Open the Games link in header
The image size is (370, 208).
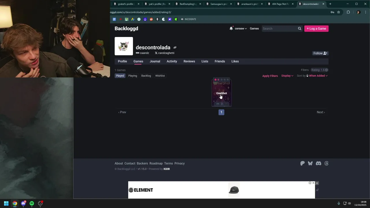coord(254,29)
